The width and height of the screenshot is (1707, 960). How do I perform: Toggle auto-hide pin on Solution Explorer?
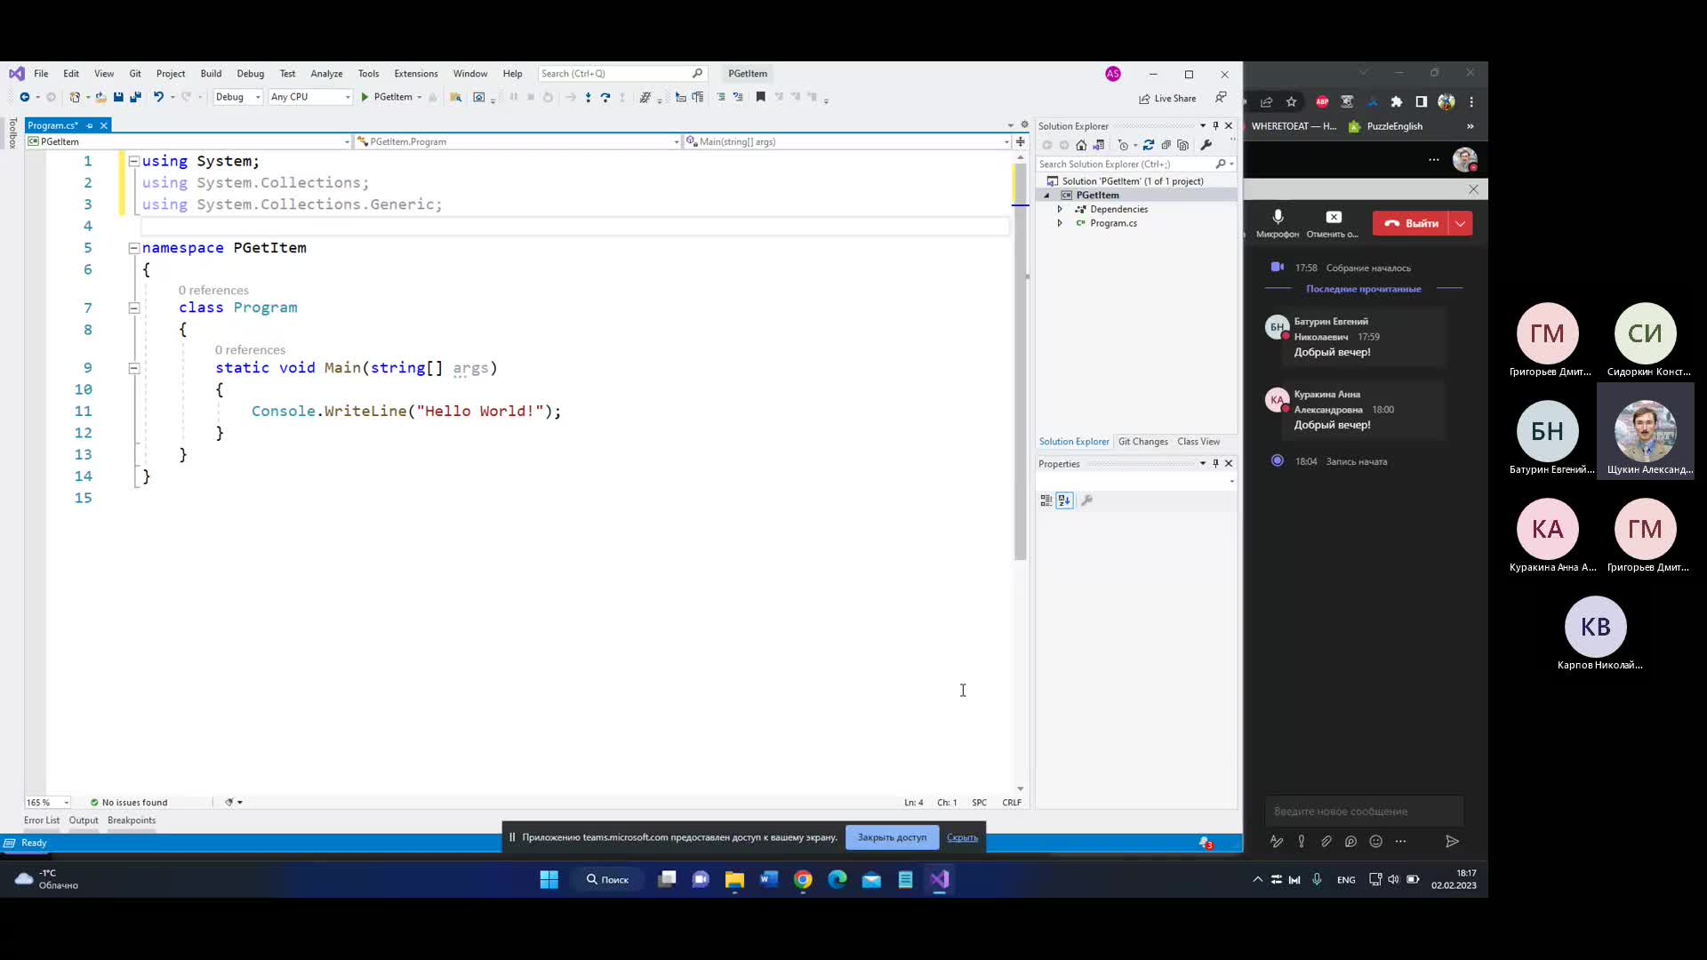coord(1215,125)
